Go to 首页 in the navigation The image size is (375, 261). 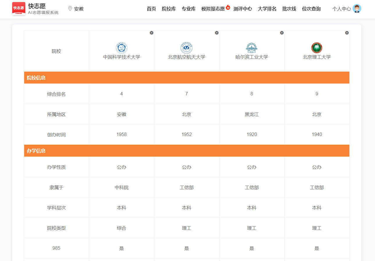pyautogui.click(x=151, y=9)
